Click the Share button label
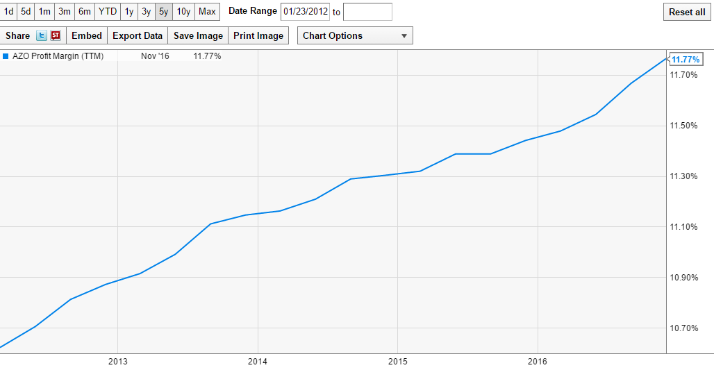714x370 pixels. (x=18, y=36)
